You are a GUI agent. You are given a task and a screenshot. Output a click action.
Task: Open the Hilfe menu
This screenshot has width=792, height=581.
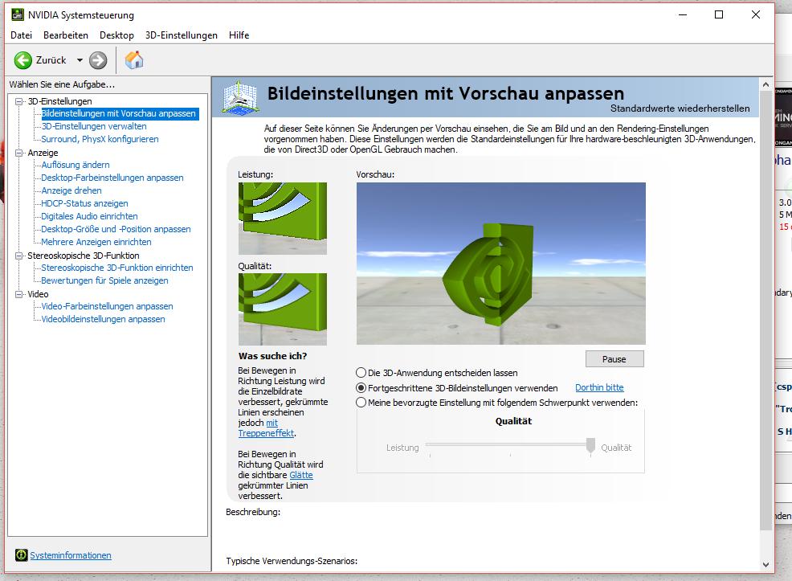click(x=239, y=35)
